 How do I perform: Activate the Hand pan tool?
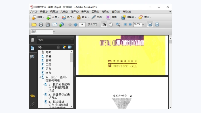point(111,24)
